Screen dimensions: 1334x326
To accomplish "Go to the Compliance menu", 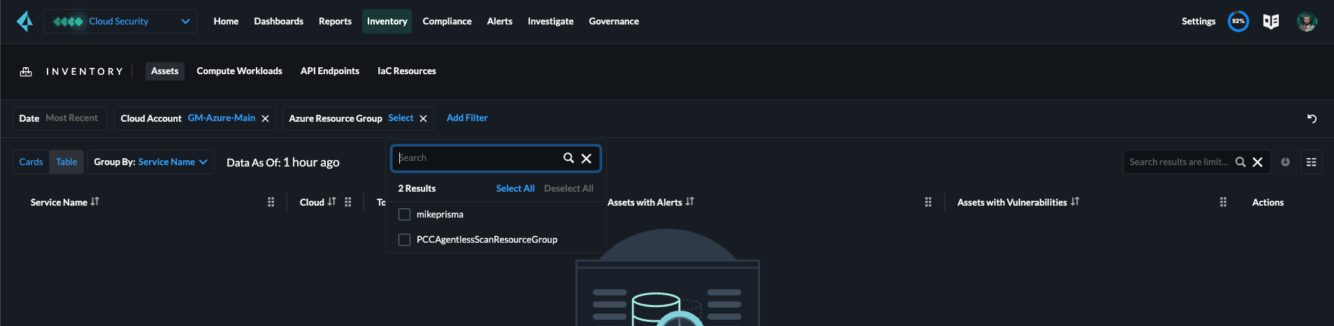I will [x=447, y=22].
